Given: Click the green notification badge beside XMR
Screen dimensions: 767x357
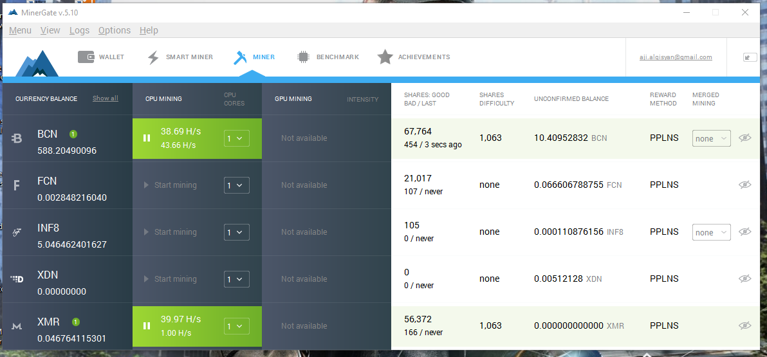Looking at the screenshot, I should click(76, 322).
